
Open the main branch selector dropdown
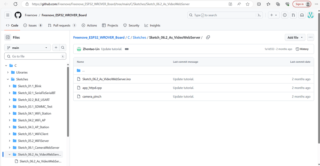(27, 48)
